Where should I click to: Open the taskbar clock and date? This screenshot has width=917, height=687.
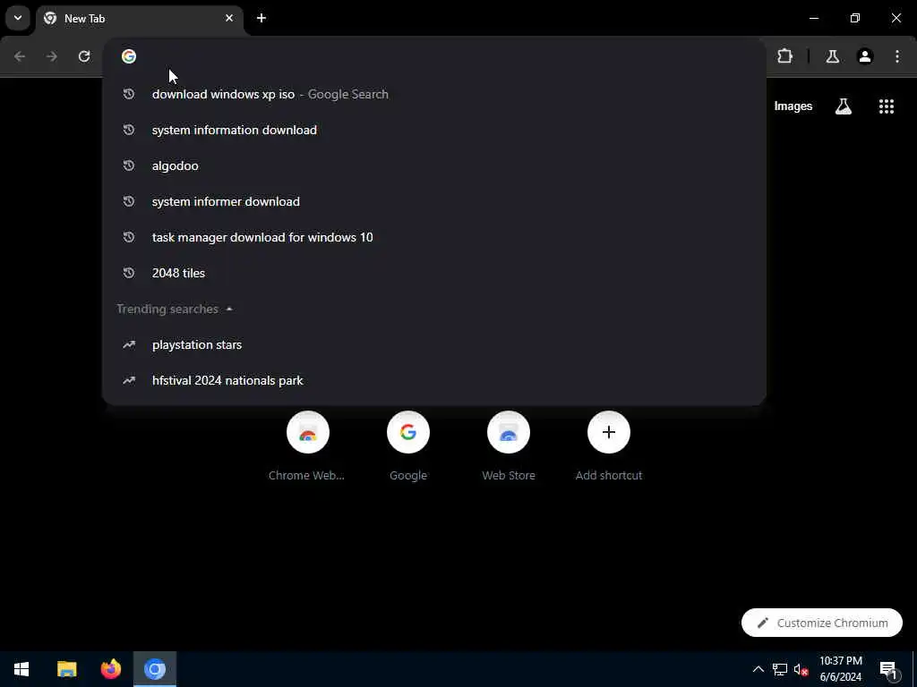(841, 669)
